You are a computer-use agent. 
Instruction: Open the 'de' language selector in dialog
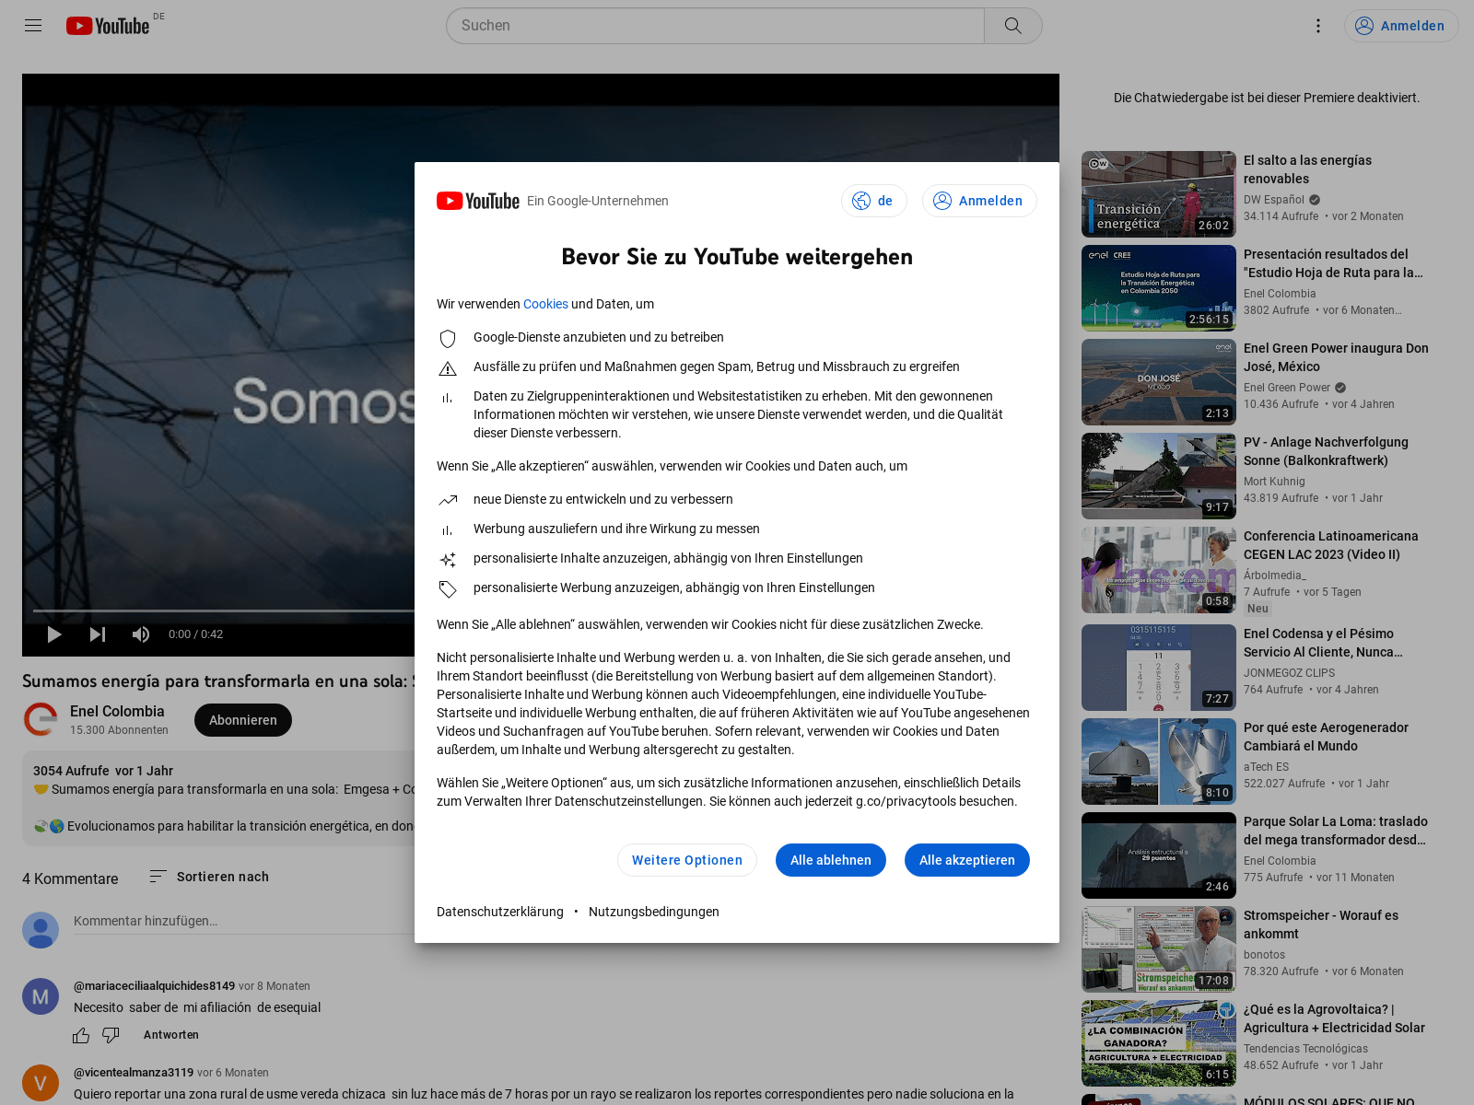coord(873,201)
